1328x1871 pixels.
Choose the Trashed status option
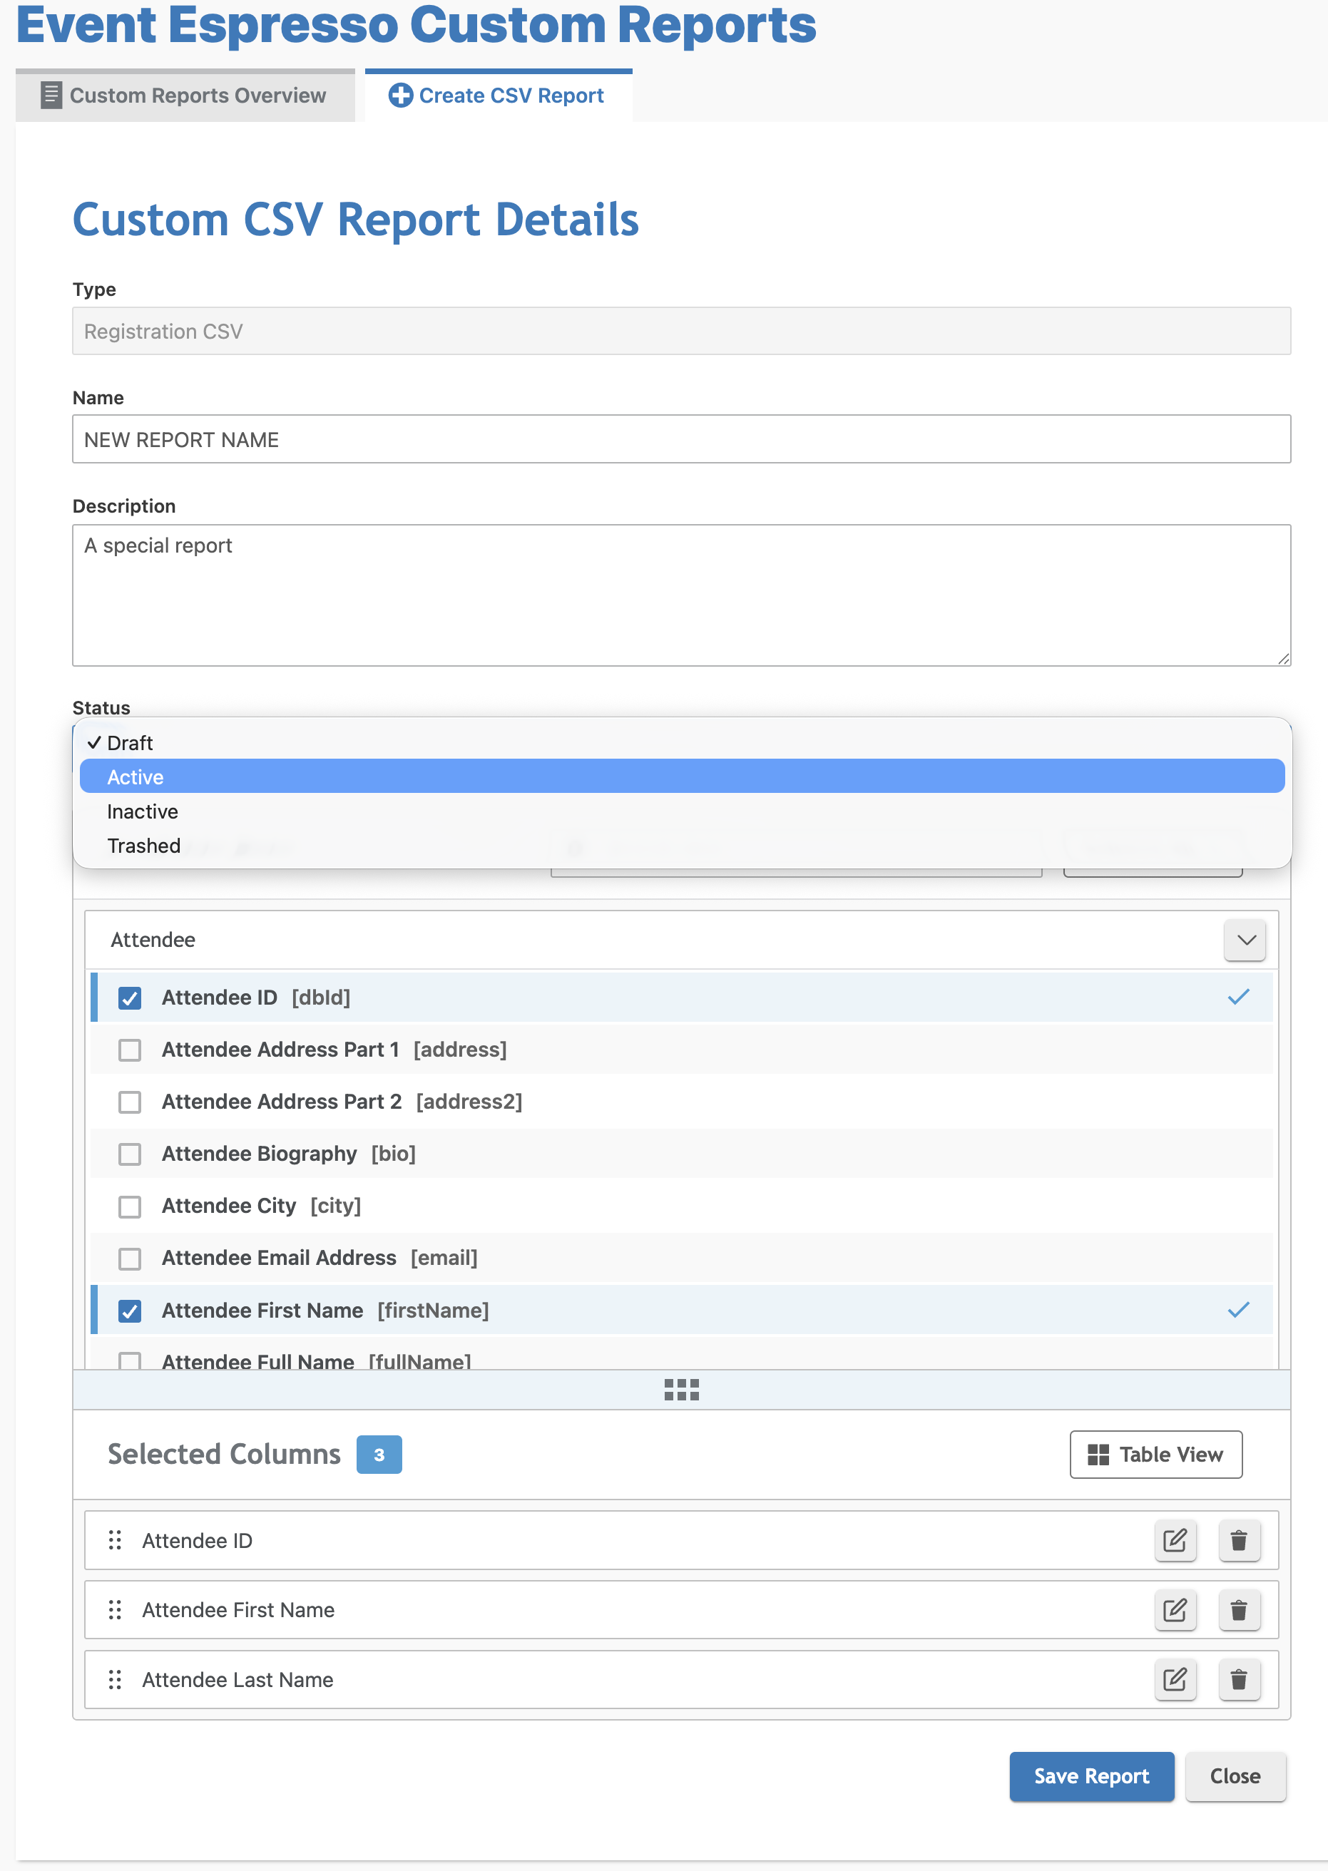(x=681, y=845)
